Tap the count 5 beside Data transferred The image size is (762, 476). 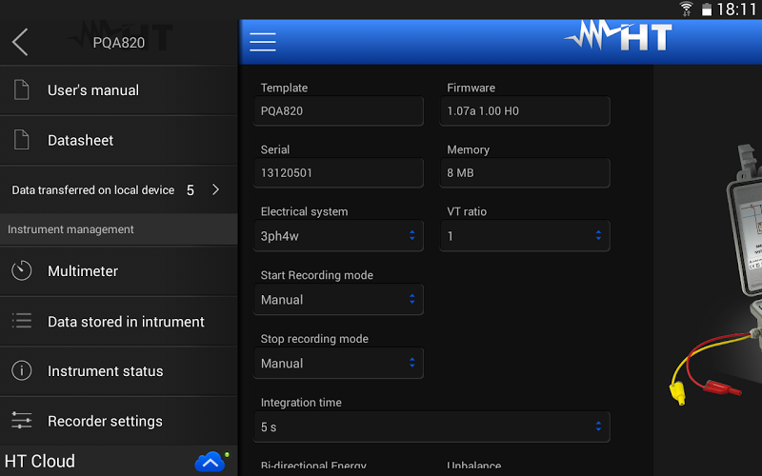click(190, 190)
